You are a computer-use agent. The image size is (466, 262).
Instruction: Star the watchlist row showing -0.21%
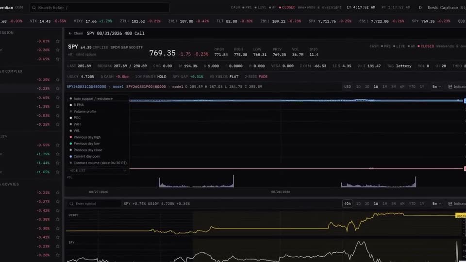58,193
